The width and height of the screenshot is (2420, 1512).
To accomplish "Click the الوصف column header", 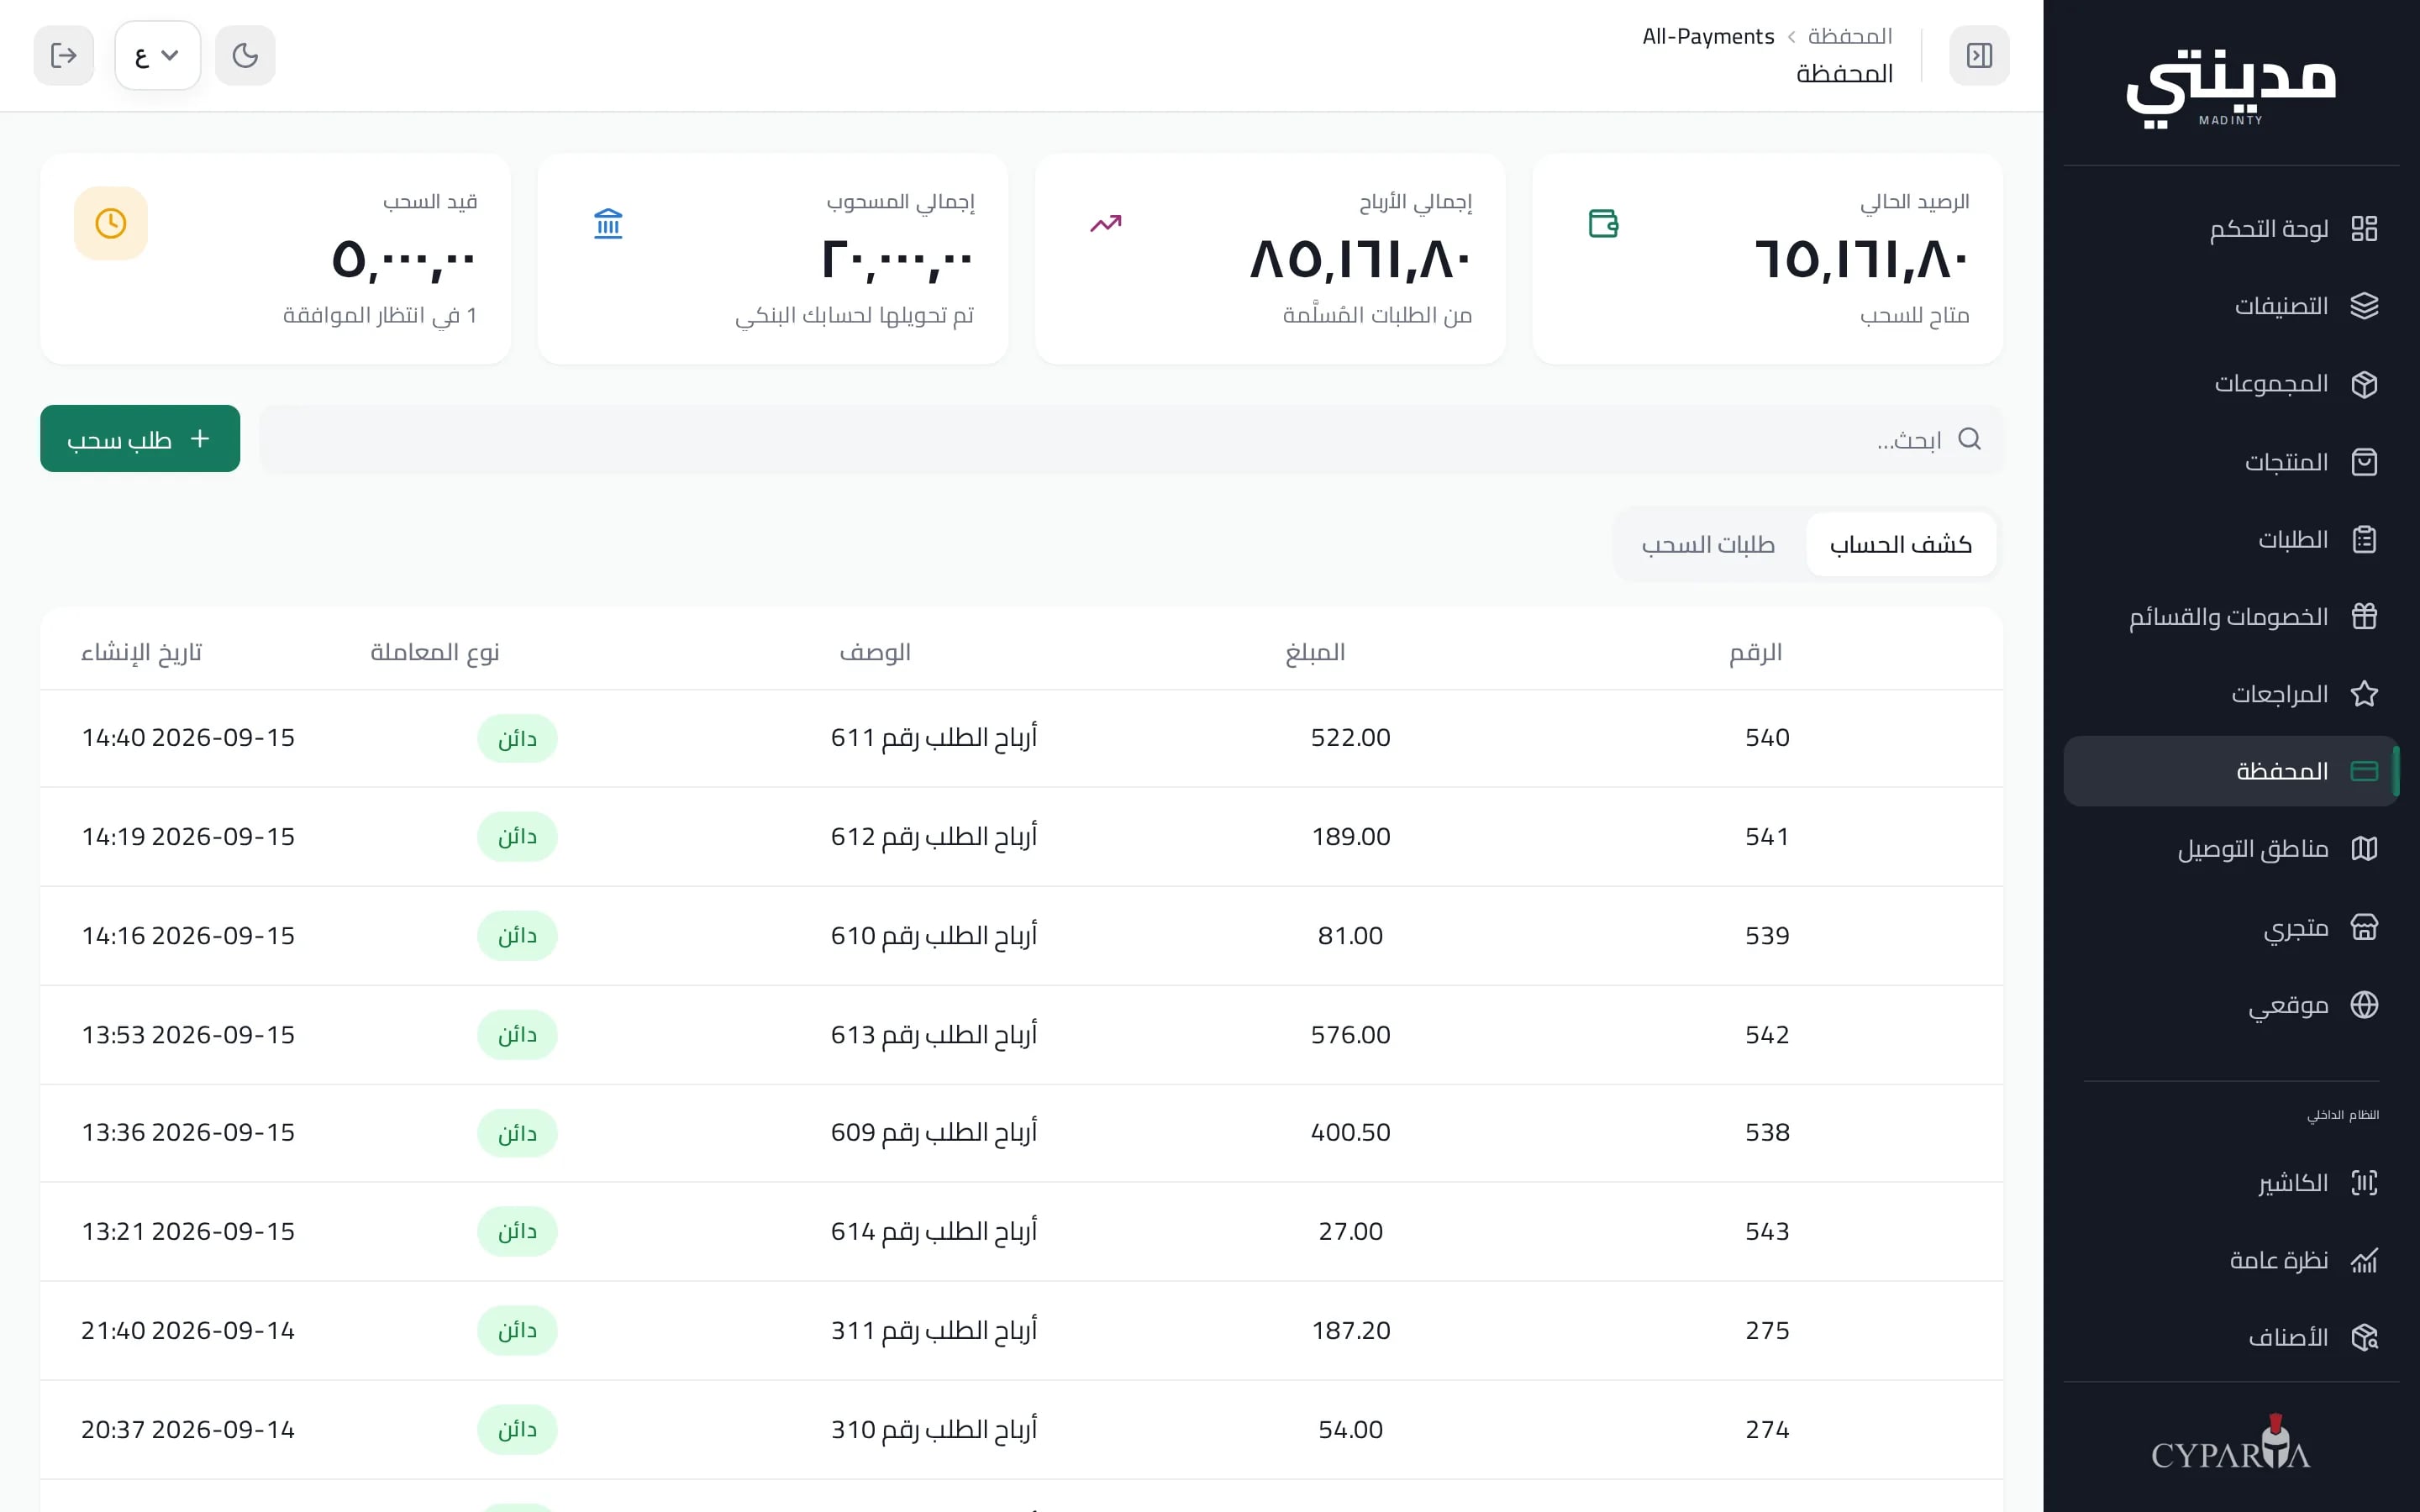I will pos(875,652).
